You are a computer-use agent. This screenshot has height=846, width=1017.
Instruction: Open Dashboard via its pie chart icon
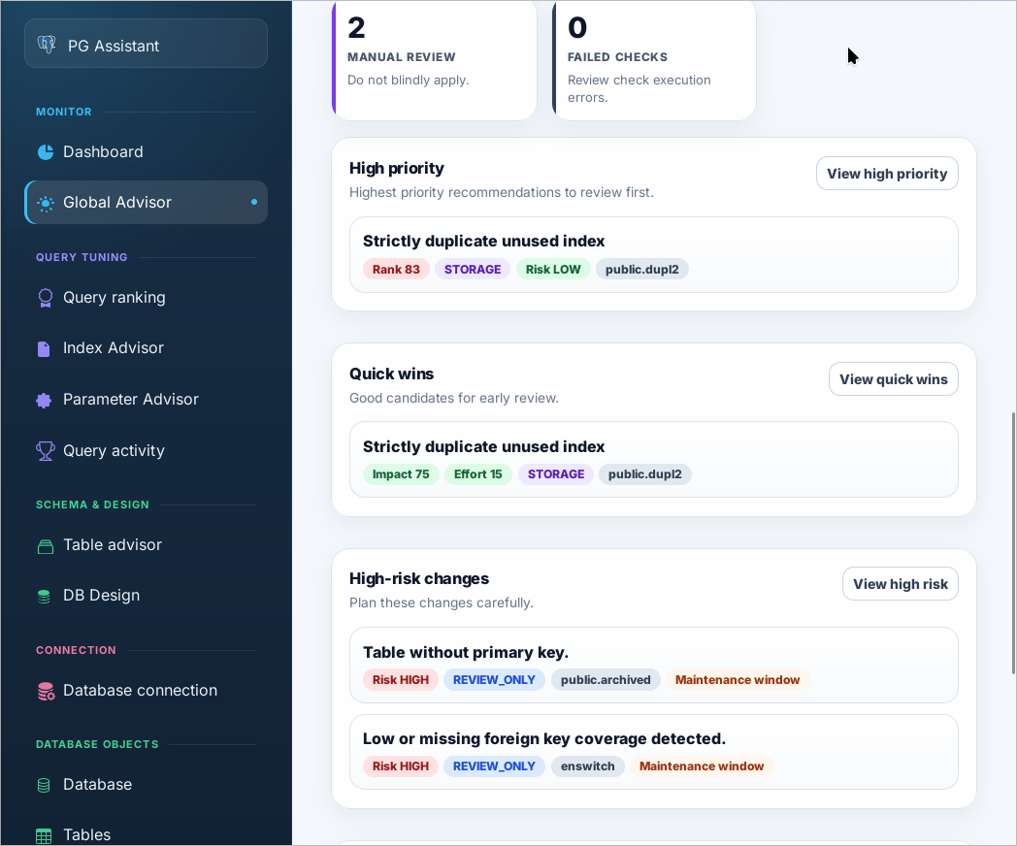pos(46,151)
